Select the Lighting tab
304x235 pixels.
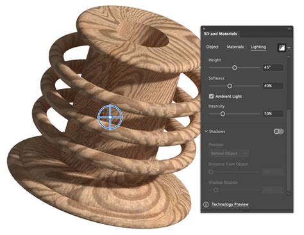pyautogui.click(x=258, y=47)
